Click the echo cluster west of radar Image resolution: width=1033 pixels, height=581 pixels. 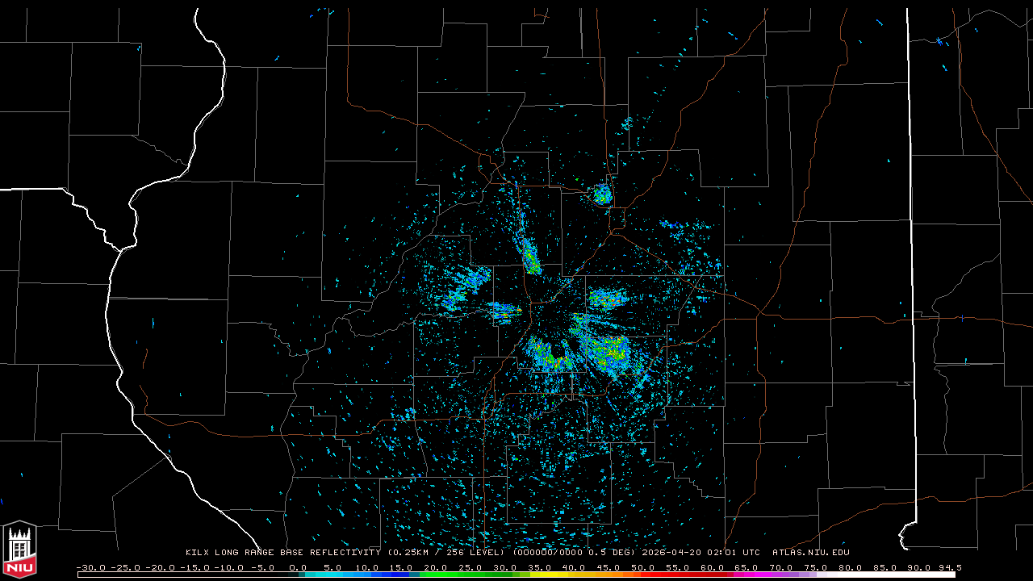[466, 288]
